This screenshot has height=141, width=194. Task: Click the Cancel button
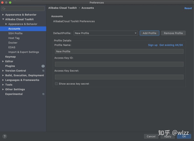tap(151, 136)
